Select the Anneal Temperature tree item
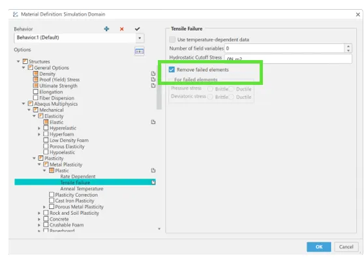This screenshot has width=364, height=258. (x=82, y=189)
